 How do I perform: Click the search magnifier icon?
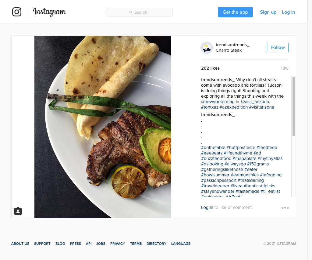point(131,12)
